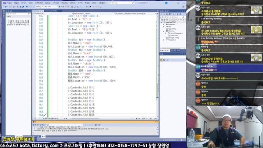Select packages.config in Solution Explorer

click(x=173, y=38)
